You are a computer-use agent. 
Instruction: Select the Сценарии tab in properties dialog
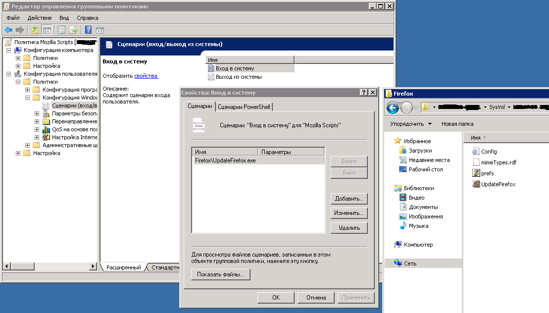200,106
